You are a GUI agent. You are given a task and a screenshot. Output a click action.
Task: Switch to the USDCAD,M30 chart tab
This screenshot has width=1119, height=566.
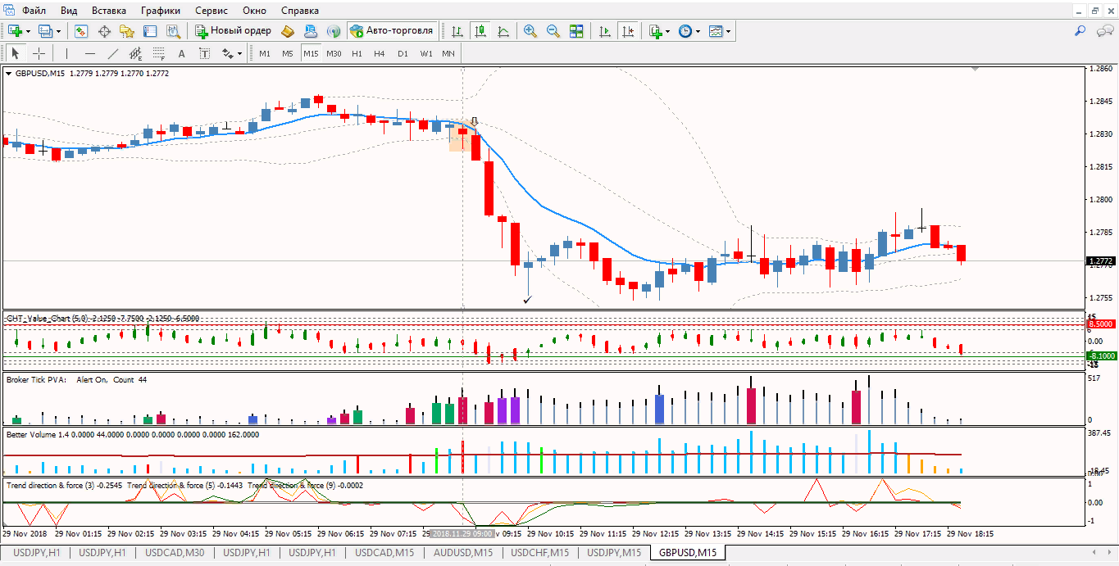click(x=174, y=553)
